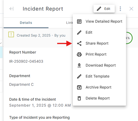Screen dimensions: 138x121
Task: Open the partially hidden Link tab
Action: pyautogui.click(x=69, y=23)
